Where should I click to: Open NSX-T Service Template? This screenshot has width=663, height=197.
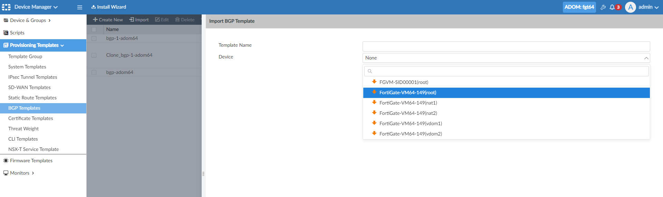tap(33, 149)
